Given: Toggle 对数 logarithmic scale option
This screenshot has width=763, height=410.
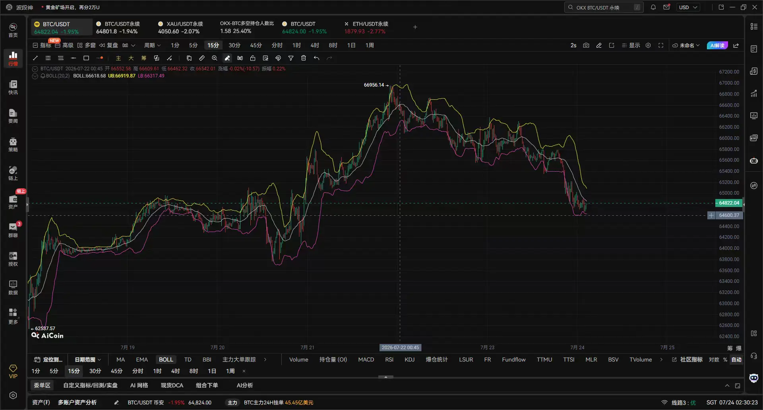Looking at the screenshot, I should pos(714,360).
